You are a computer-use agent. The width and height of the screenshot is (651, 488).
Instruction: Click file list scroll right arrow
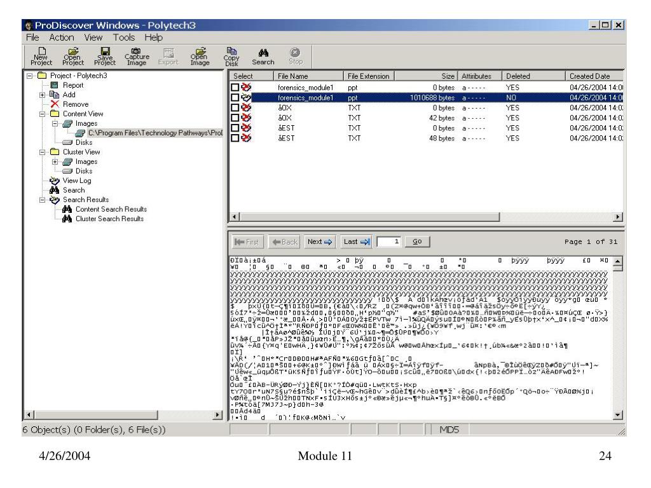tap(618, 217)
